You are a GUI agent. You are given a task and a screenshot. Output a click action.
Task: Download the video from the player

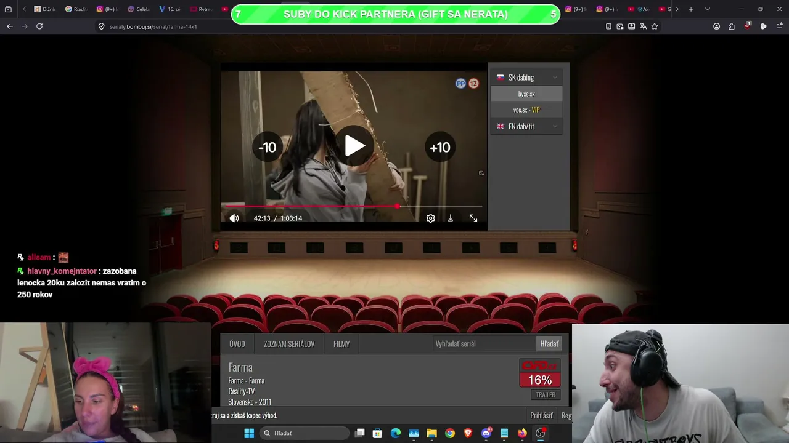[x=451, y=218]
